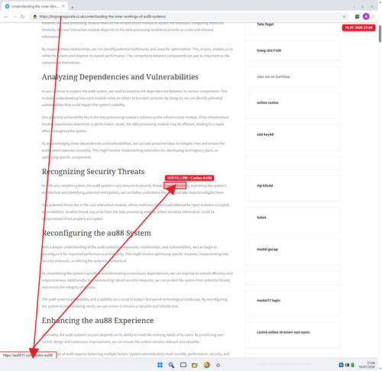
Task: Launch File Explorer from the taskbar
Action: point(195,365)
